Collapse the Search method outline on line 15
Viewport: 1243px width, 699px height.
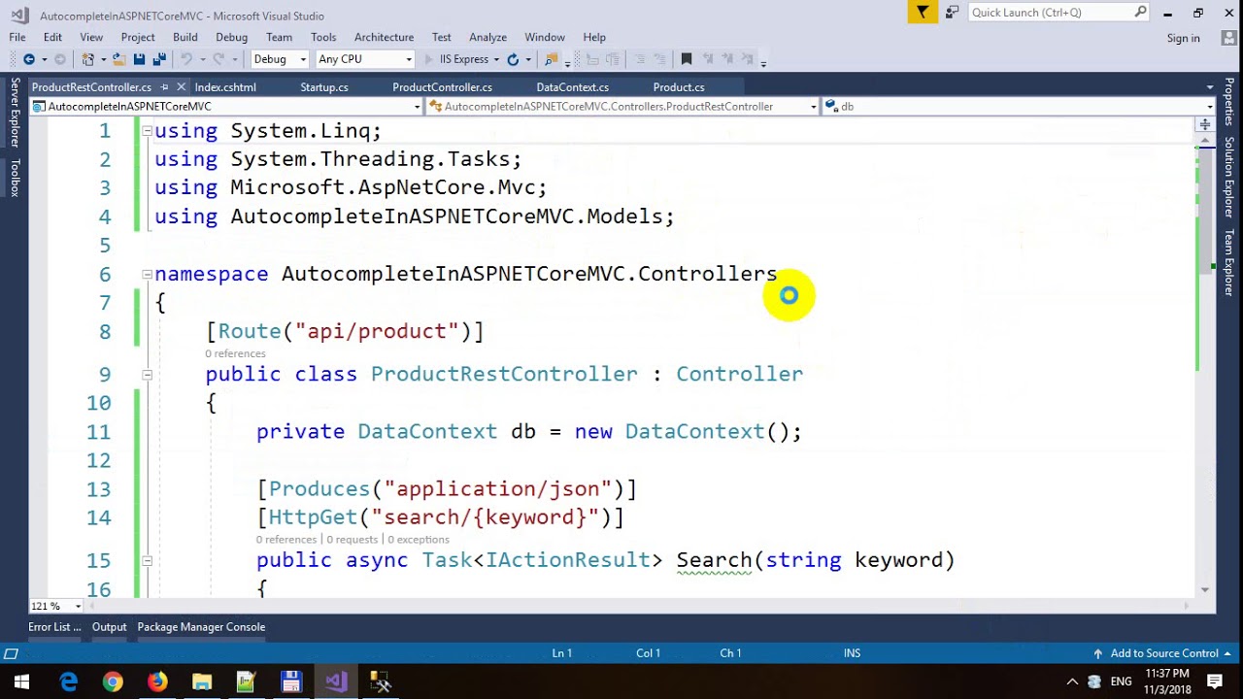click(x=147, y=560)
